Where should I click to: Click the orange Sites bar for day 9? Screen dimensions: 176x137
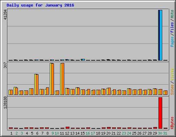point(53,79)
